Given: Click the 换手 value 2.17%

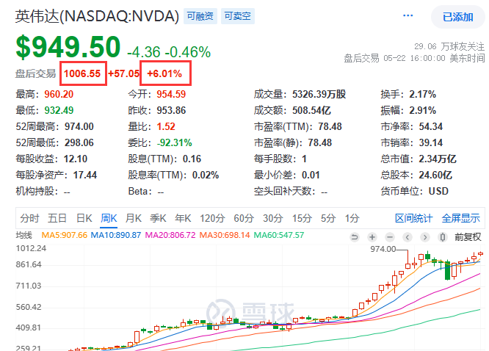Looking at the screenshot, I should 423,94.
